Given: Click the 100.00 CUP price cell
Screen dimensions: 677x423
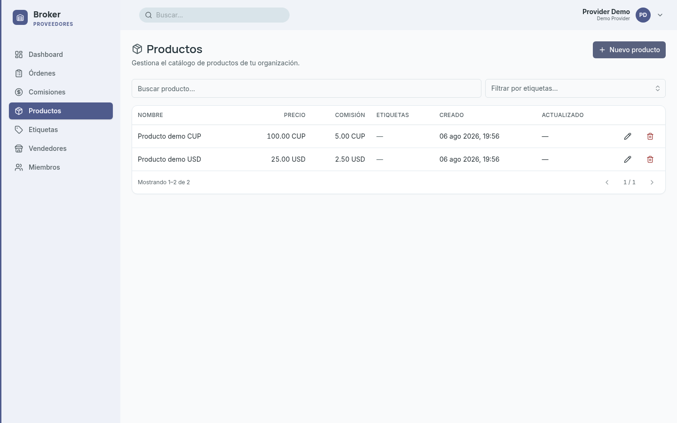Looking at the screenshot, I should [286, 136].
